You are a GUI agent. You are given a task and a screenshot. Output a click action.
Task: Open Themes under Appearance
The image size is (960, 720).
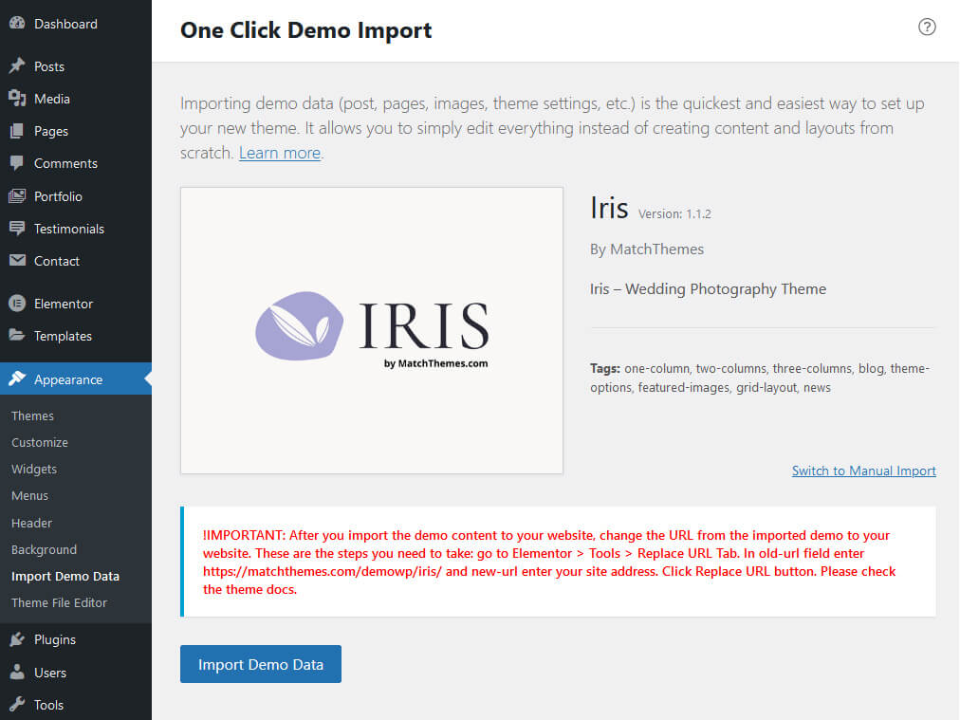click(32, 415)
